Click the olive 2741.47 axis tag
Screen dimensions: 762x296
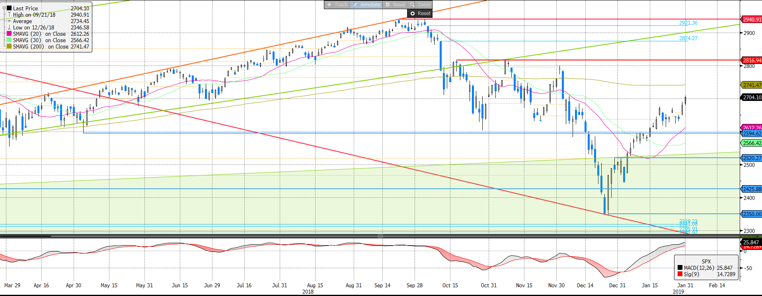click(x=751, y=85)
